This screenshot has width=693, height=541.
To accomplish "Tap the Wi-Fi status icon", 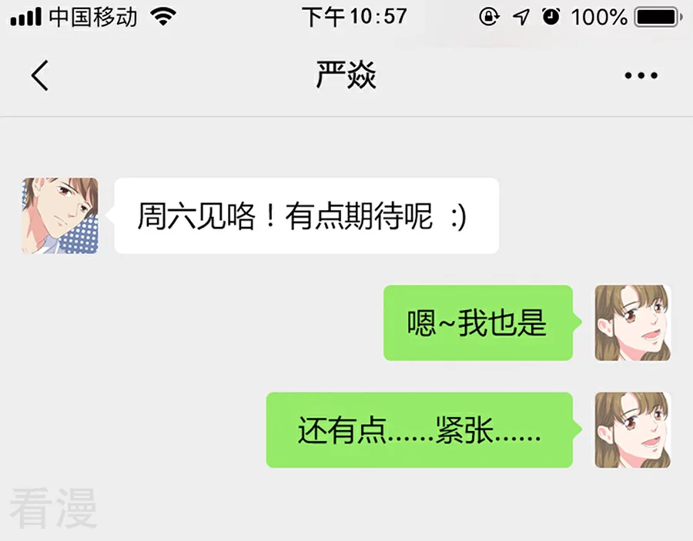I will click(163, 17).
